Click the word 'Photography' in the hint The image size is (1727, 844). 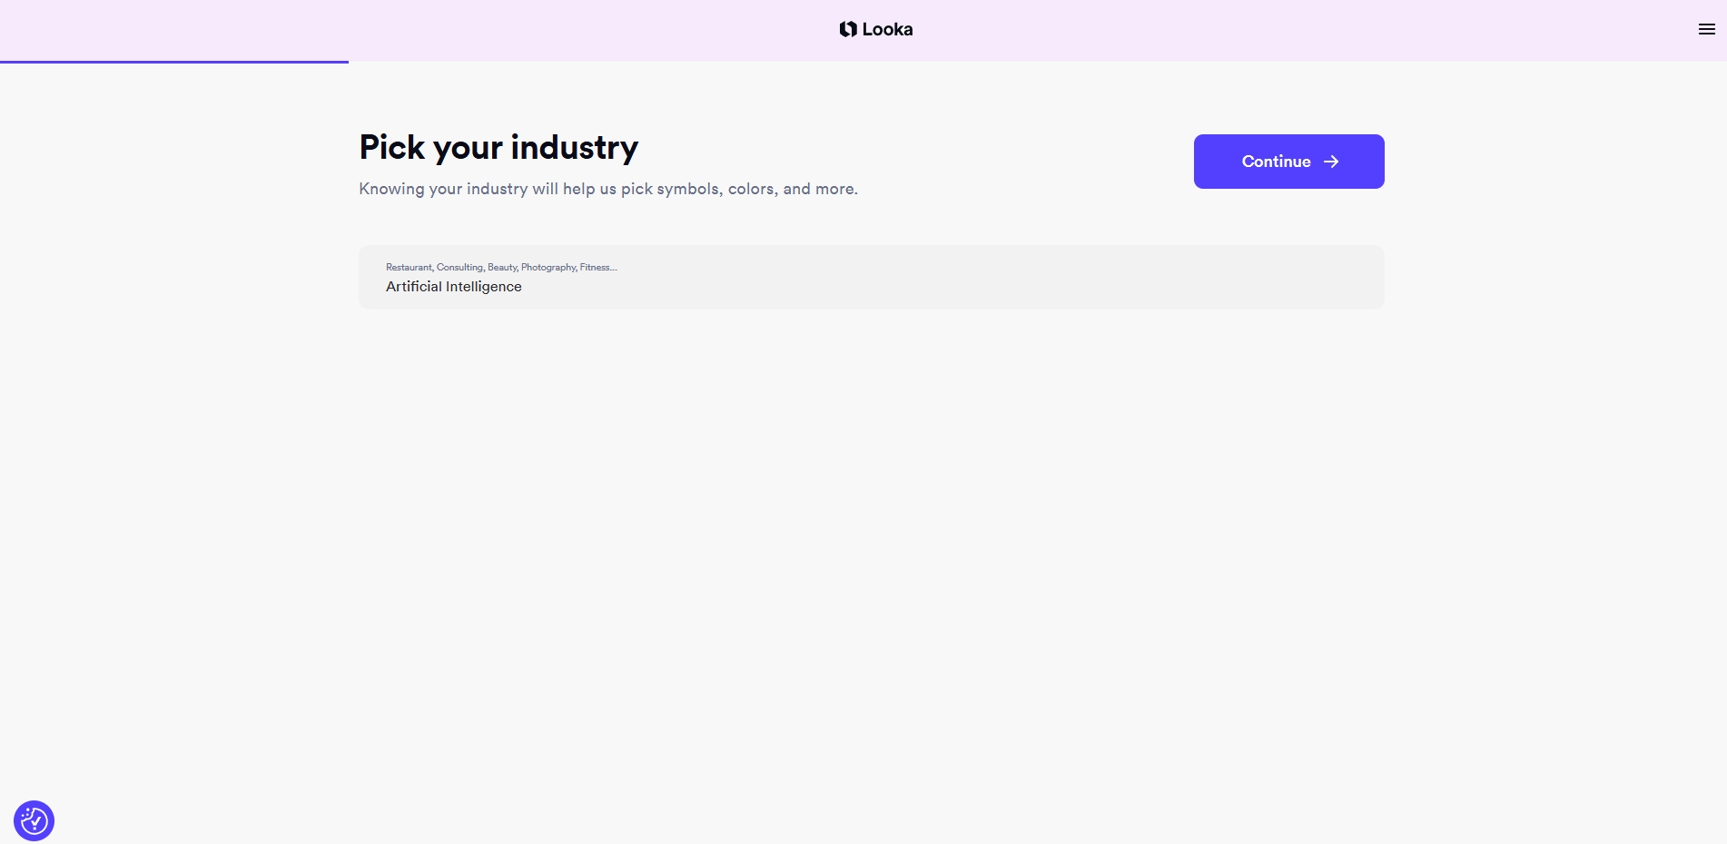coord(548,267)
